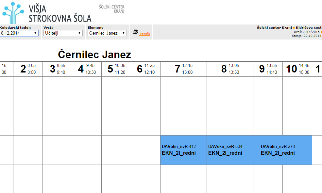Click period 9 header 13:55–14:40
The height and width of the screenshot is (193, 322).
point(268,69)
